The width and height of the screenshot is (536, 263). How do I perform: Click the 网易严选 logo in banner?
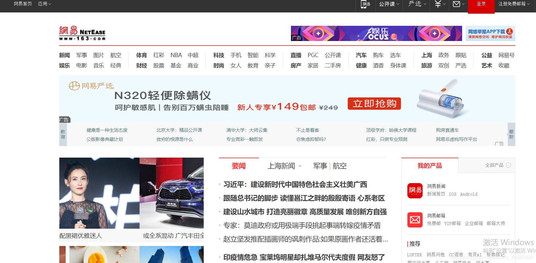pyautogui.click(x=91, y=86)
